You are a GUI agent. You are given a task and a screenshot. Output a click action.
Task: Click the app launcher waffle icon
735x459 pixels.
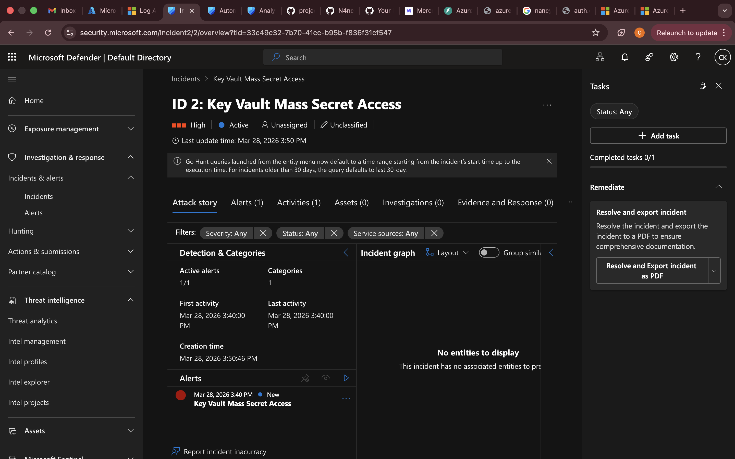click(12, 57)
